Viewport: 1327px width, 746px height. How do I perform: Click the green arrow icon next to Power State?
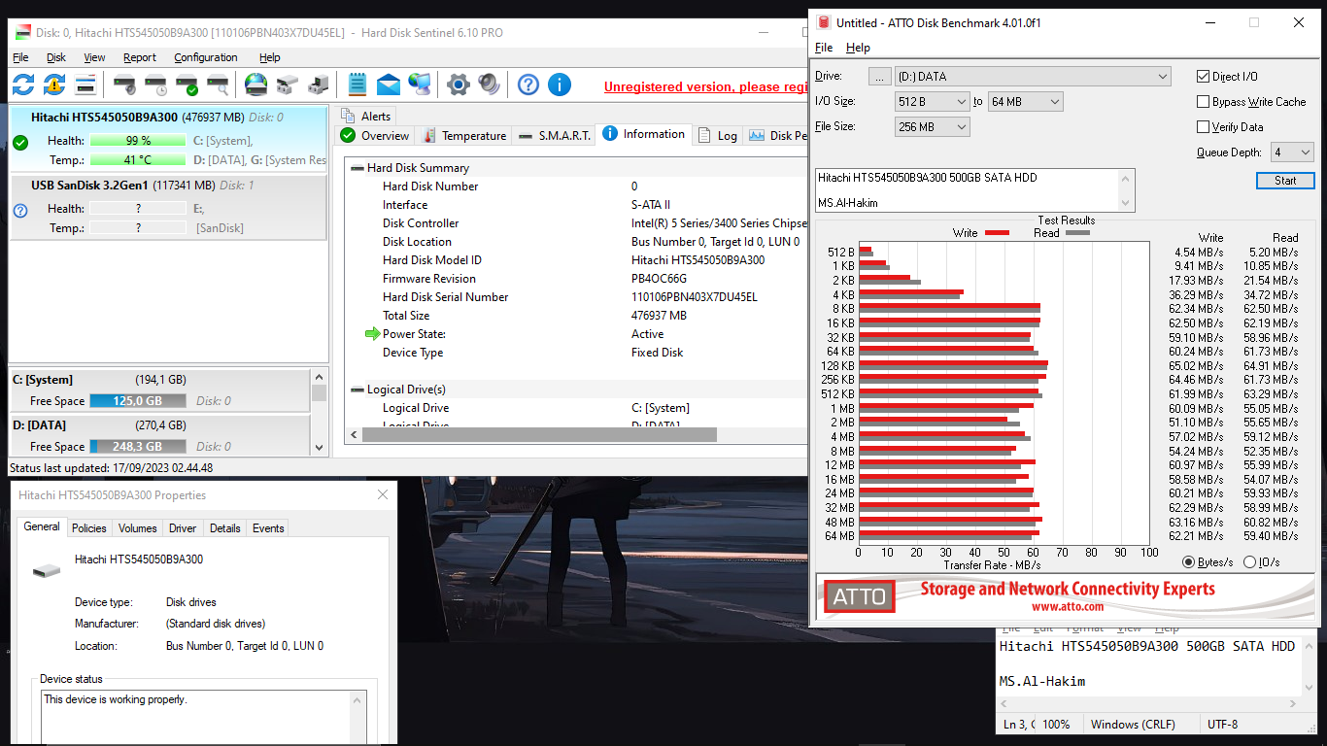tap(373, 334)
